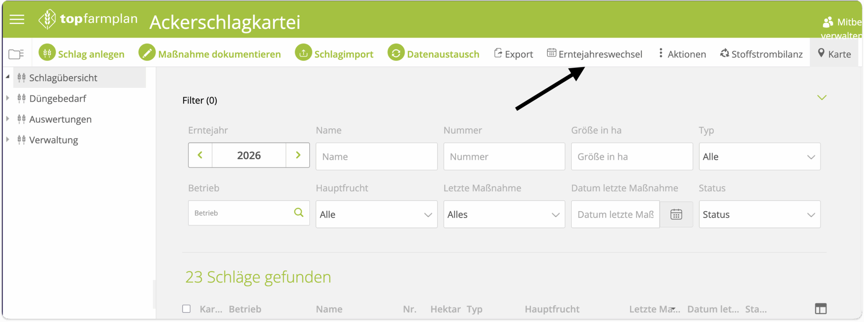
Task: Switch to the Karte view
Action: point(834,54)
